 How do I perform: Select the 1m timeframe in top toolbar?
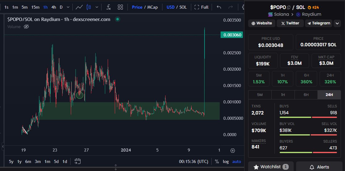point(15,7)
